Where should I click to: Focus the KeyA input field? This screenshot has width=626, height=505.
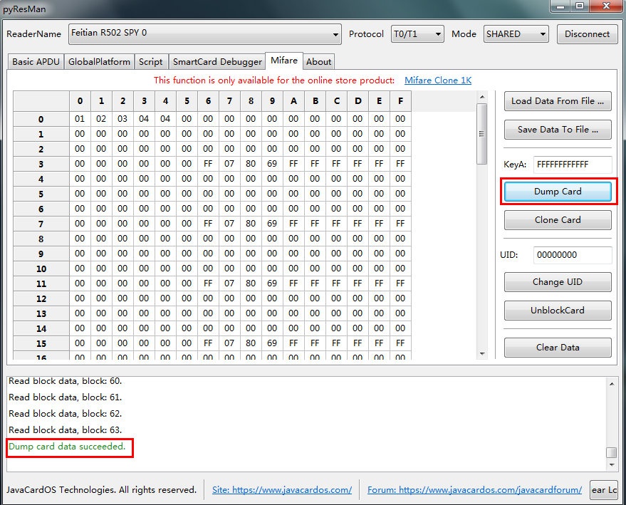point(573,165)
